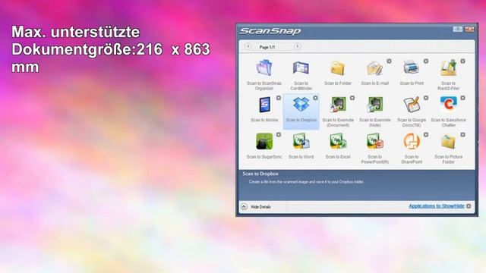This screenshot has height=273, width=486.
Task: Open settings gear for Scan to Google Docs
Action: (426, 98)
